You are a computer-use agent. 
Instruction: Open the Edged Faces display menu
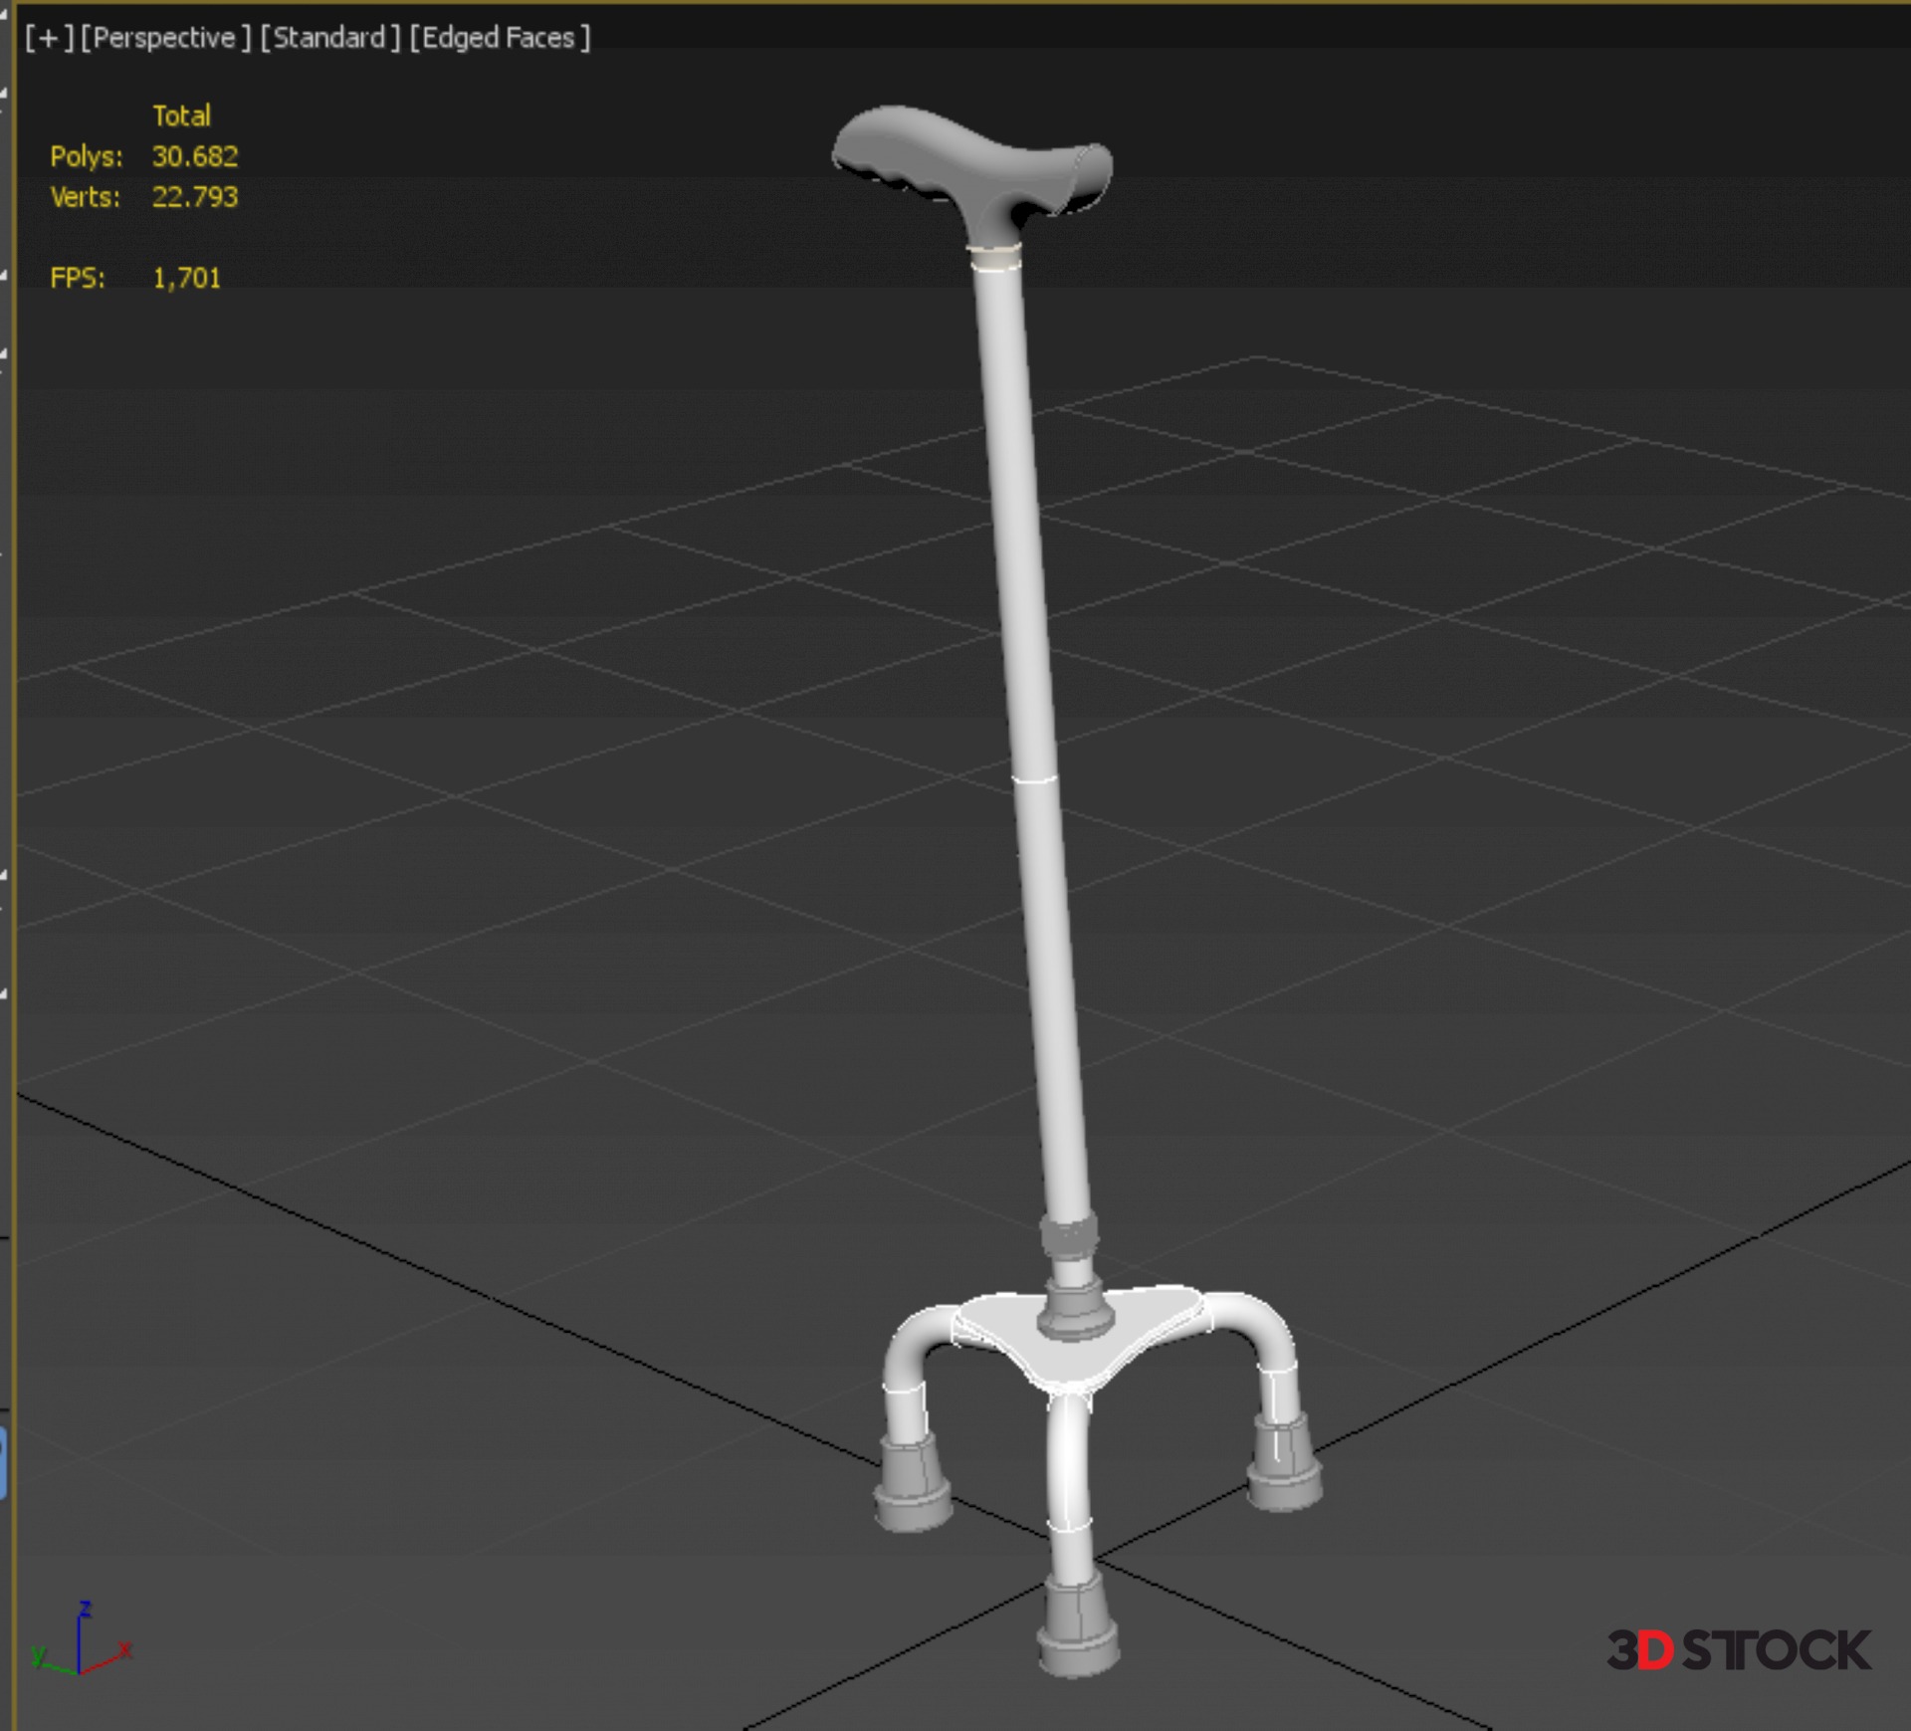pos(500,38)
